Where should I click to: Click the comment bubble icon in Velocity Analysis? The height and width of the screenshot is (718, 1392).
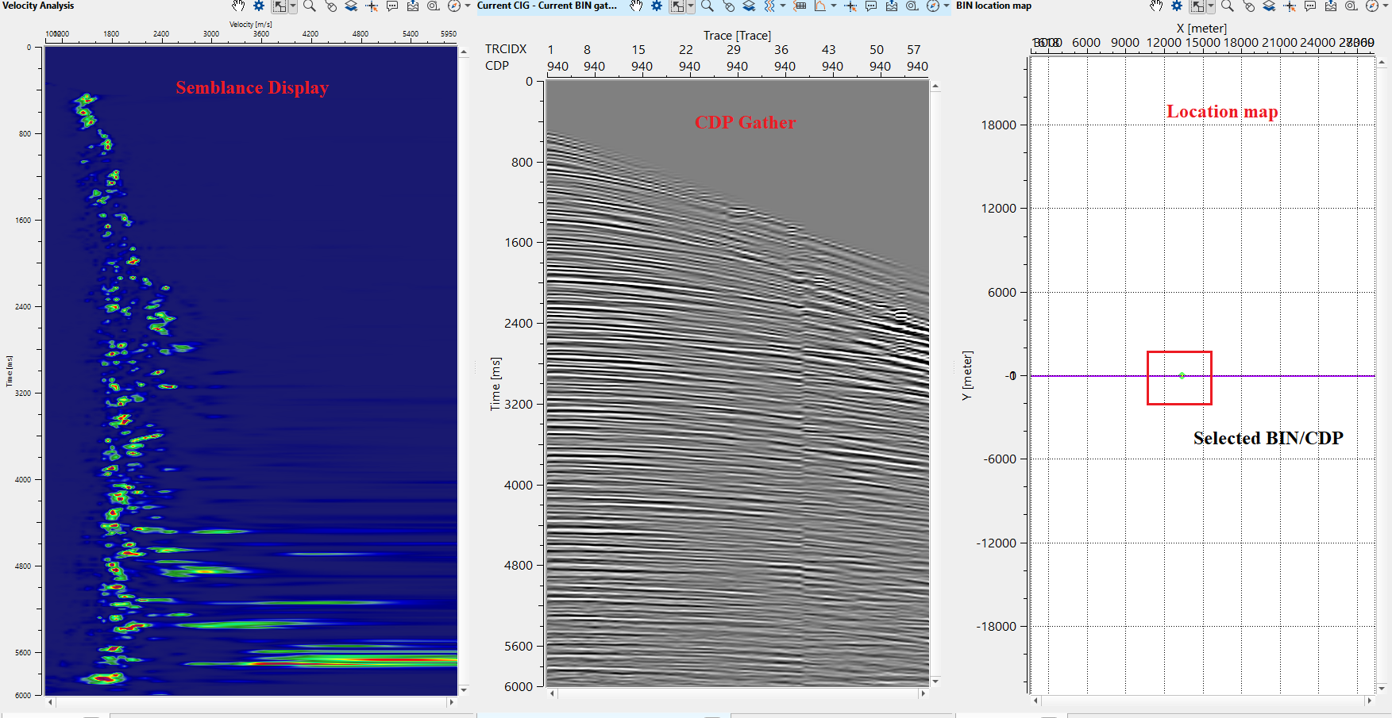(x=392, y=6)
